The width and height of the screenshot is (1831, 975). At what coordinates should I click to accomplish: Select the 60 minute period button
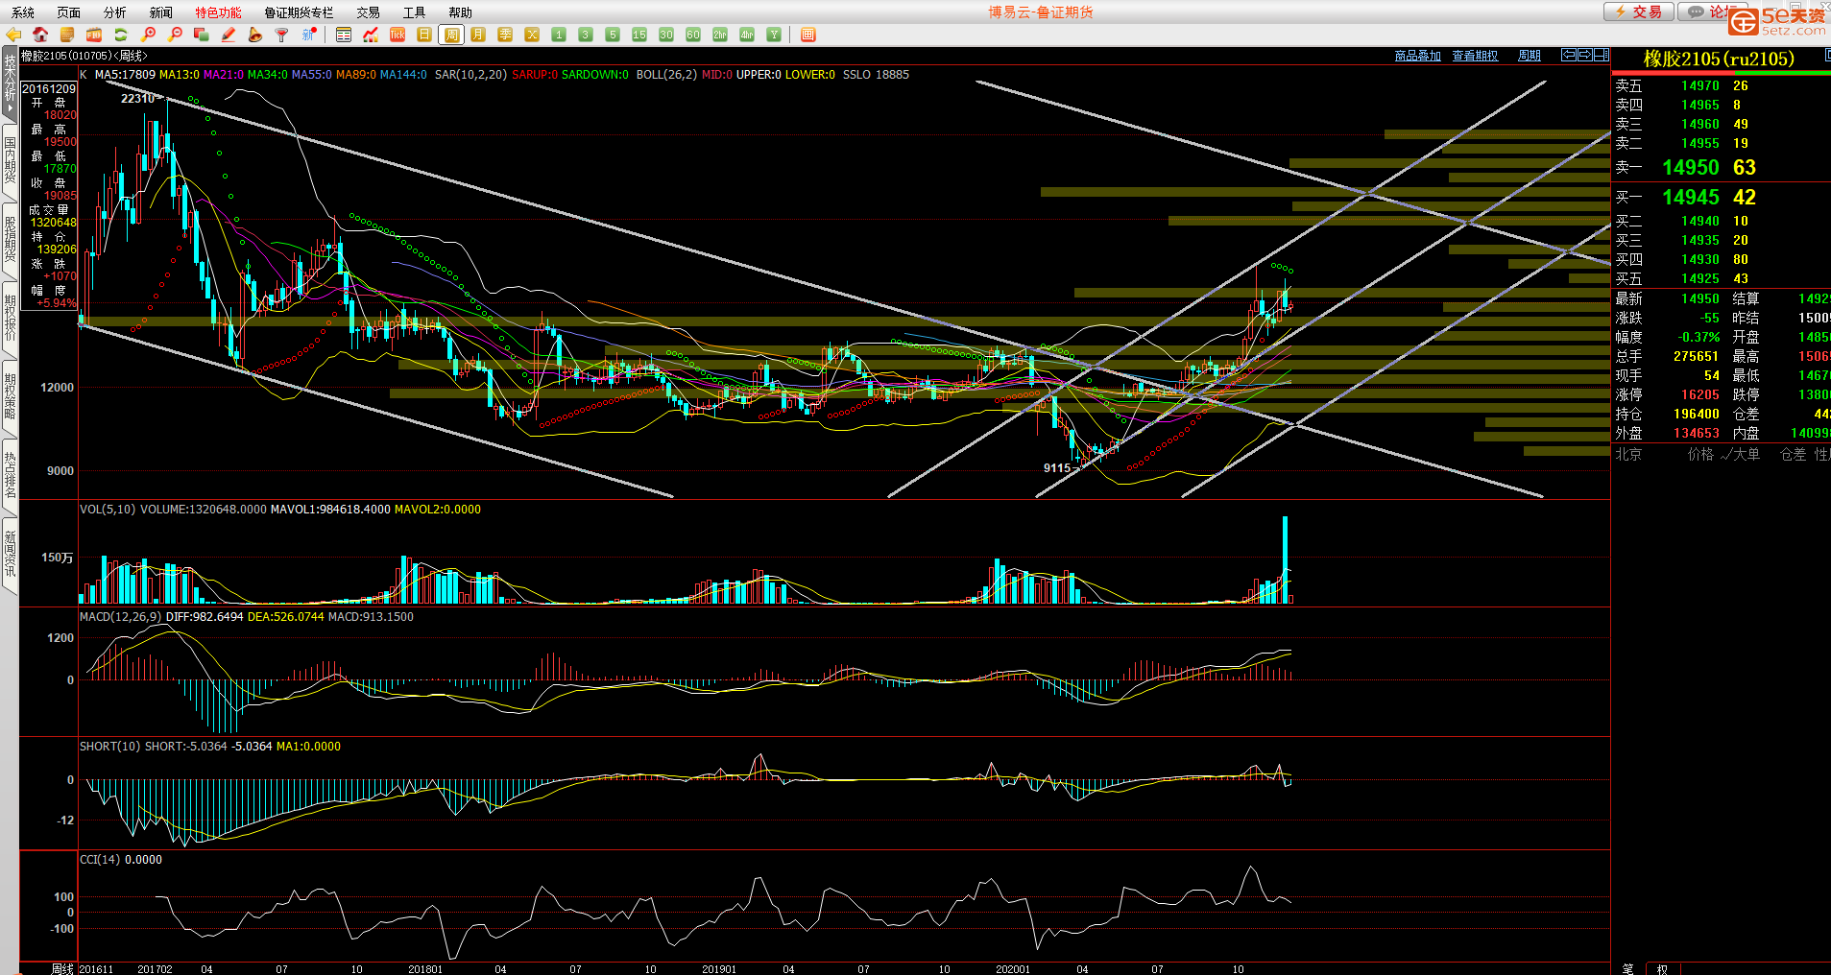point(693,35)
